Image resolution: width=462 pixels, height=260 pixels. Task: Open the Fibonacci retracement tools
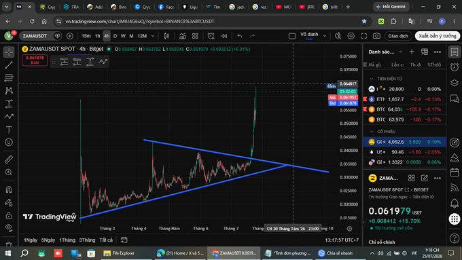[9, 78]
